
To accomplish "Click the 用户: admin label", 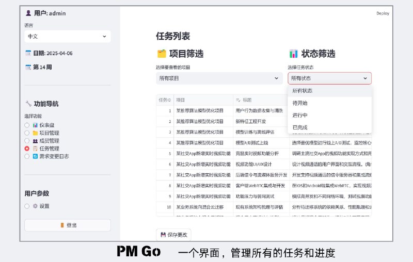I will point(50,13).
